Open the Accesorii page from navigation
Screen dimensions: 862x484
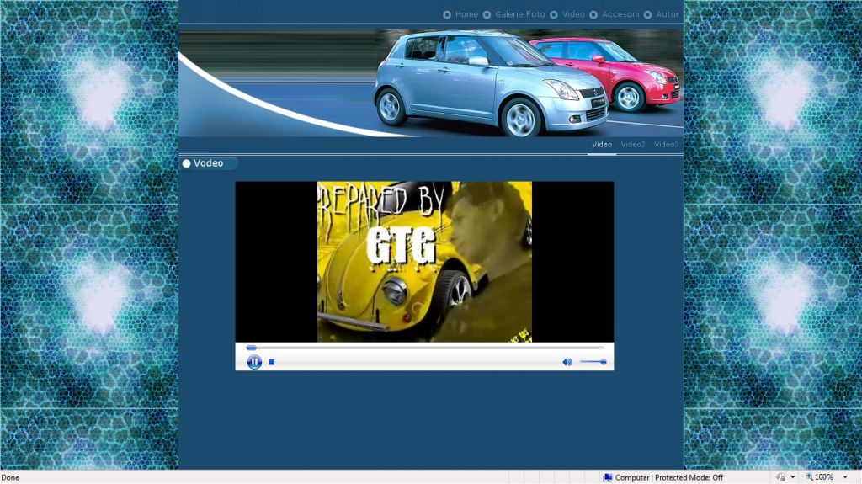[x=620, y=14]
